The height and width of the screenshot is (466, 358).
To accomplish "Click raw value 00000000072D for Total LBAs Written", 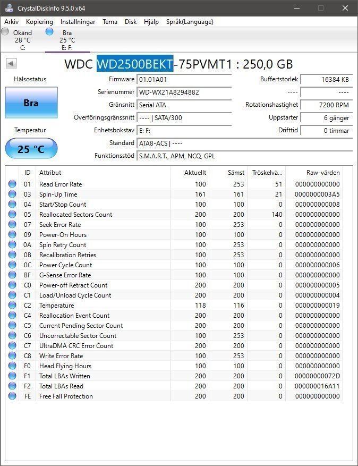I will click(x=317, y=376).
